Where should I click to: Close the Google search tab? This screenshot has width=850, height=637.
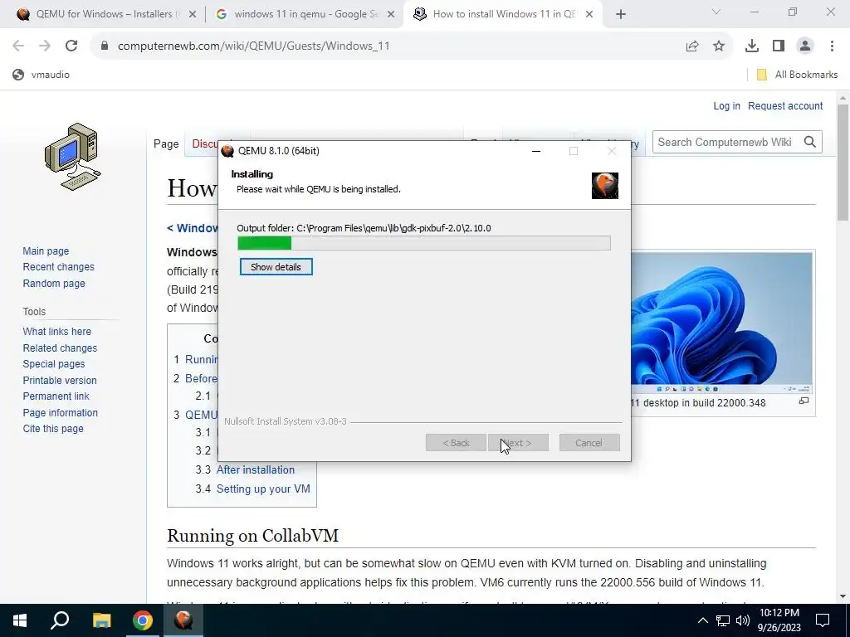coord(391,15)
